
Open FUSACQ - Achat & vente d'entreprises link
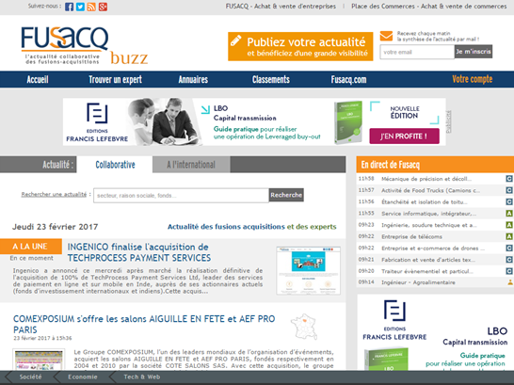tap(281, 7)
